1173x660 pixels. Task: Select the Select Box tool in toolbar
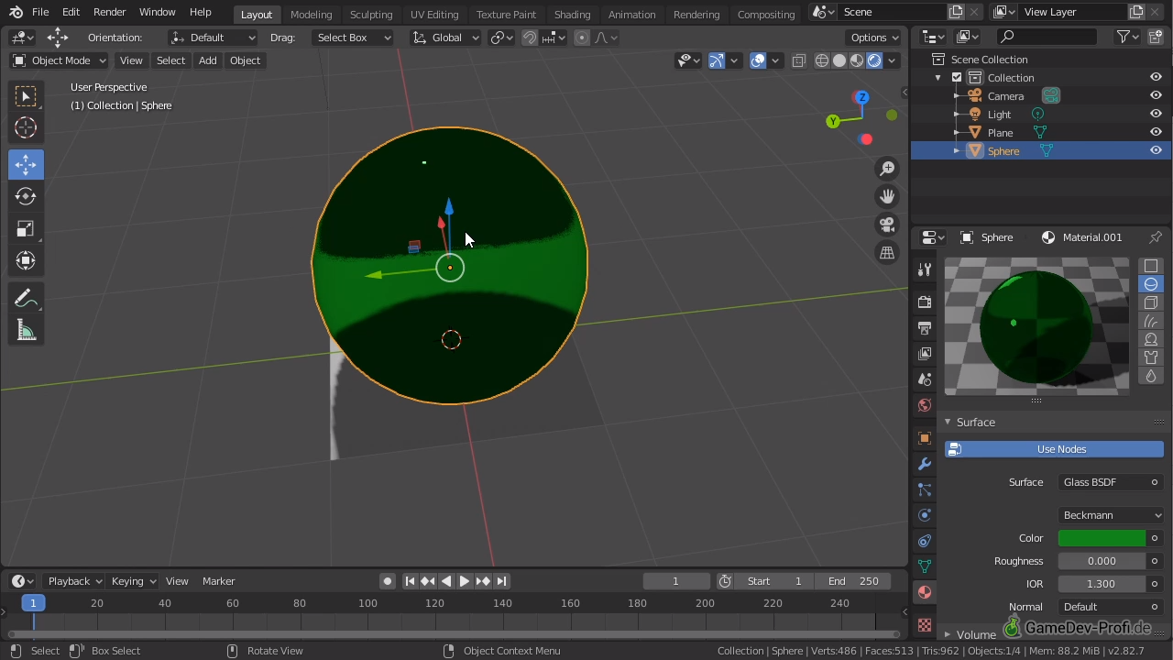click(x=26, y=96)
